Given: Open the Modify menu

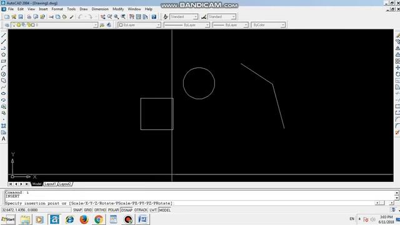Looking at the screenshot, I should pyautogui.click(x=118, y=9).
